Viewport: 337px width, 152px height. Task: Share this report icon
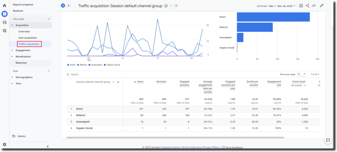307,6
